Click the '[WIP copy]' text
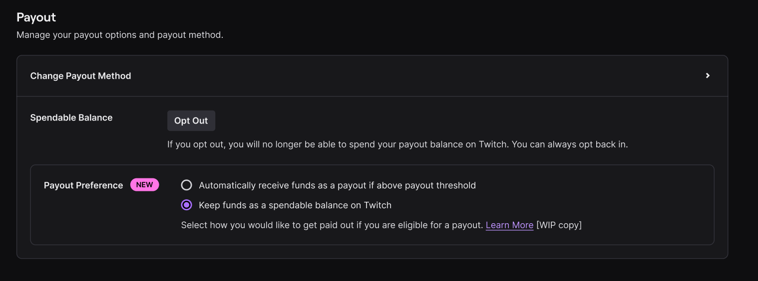 tap(559, 225)
